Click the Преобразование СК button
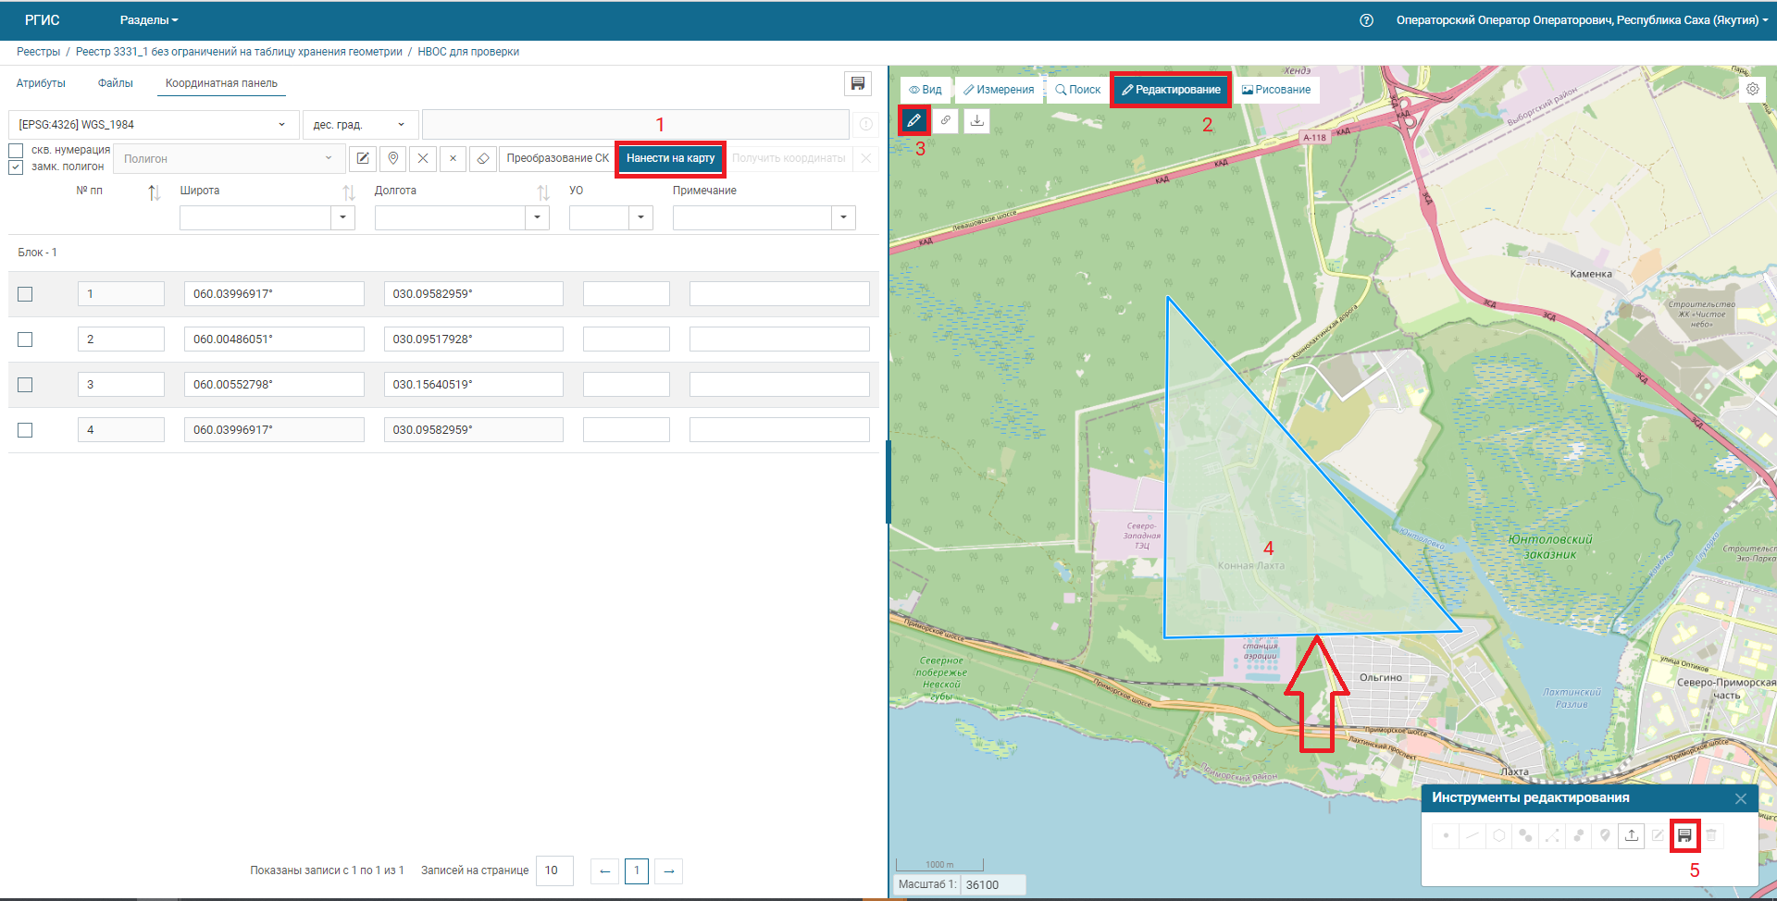 (x=557, y=158)
